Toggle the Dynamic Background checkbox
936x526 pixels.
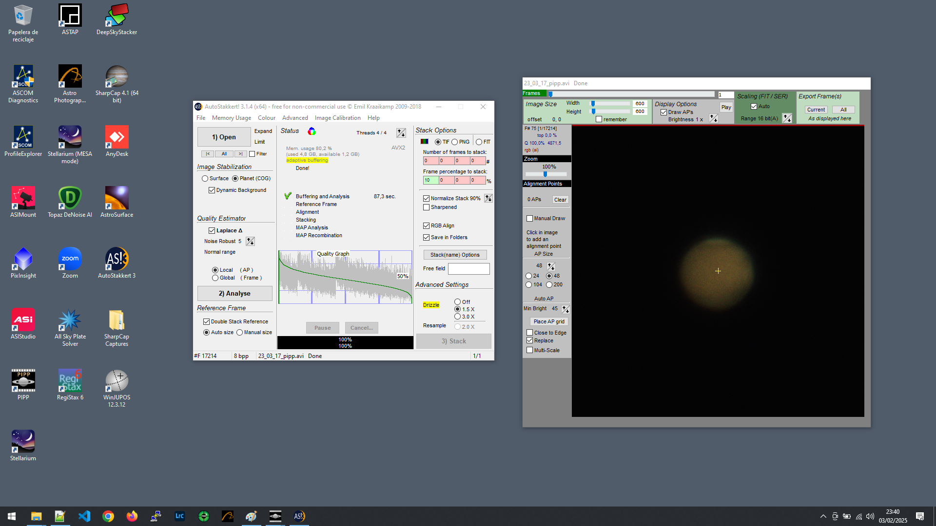point(212,190)
